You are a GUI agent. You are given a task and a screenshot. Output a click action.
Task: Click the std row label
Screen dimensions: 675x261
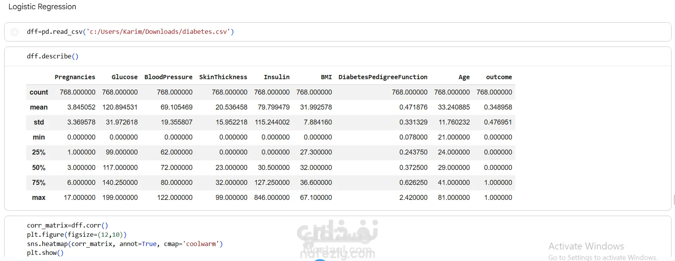[39, 122]
